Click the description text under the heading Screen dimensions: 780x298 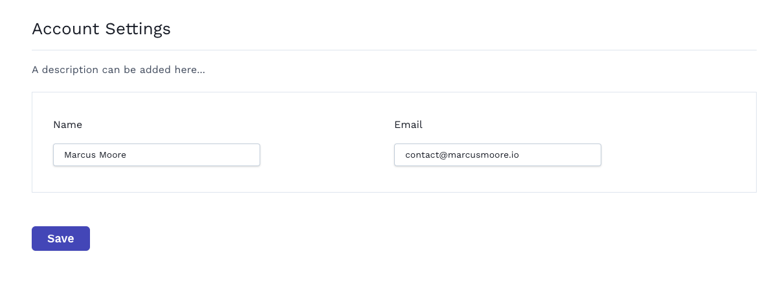pyautogui.click(x=118, y=69)
